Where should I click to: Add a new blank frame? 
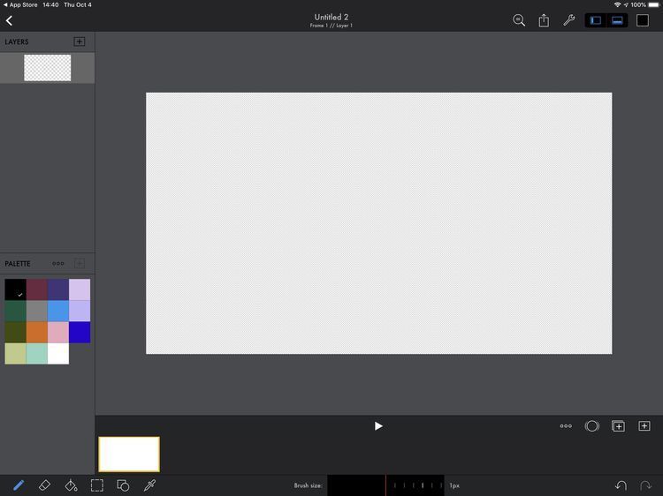point(644,426)
